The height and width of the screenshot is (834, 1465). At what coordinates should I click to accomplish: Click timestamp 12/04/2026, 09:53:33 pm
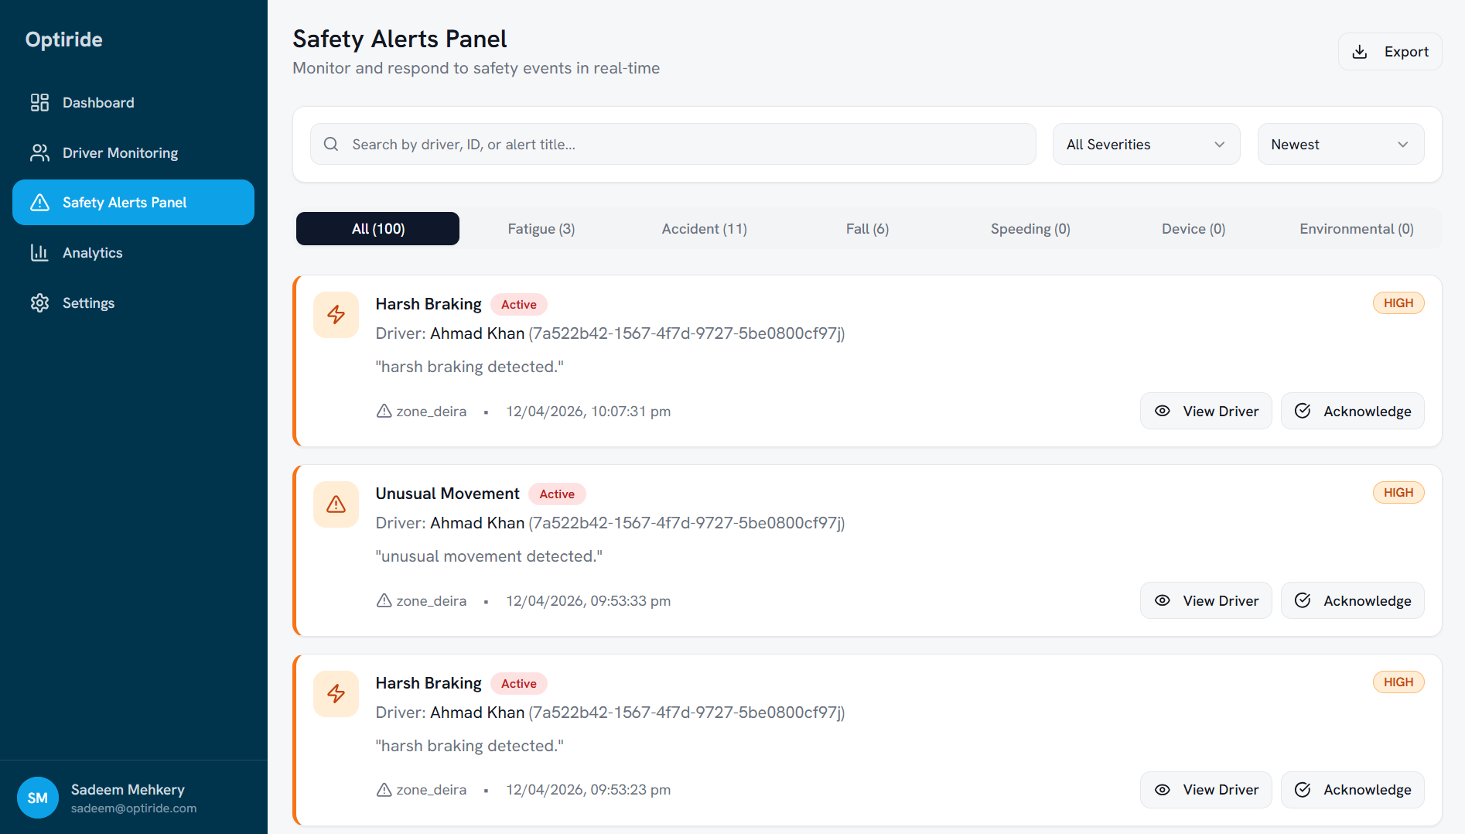tap(588, 600)
